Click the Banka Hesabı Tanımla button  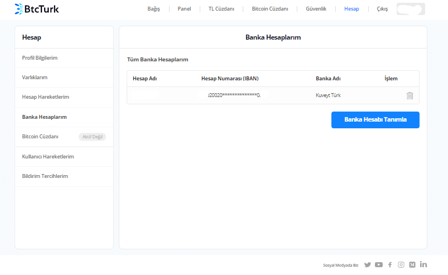coord(375,120)
